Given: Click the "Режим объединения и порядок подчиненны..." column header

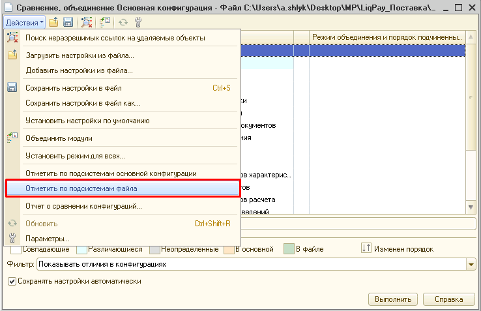Looking at the screenshot, I should point(387,38).
